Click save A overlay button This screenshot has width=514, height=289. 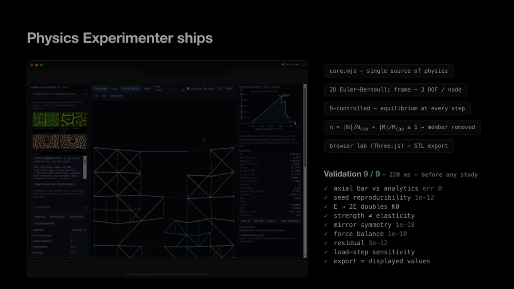(x=245, y=221)
